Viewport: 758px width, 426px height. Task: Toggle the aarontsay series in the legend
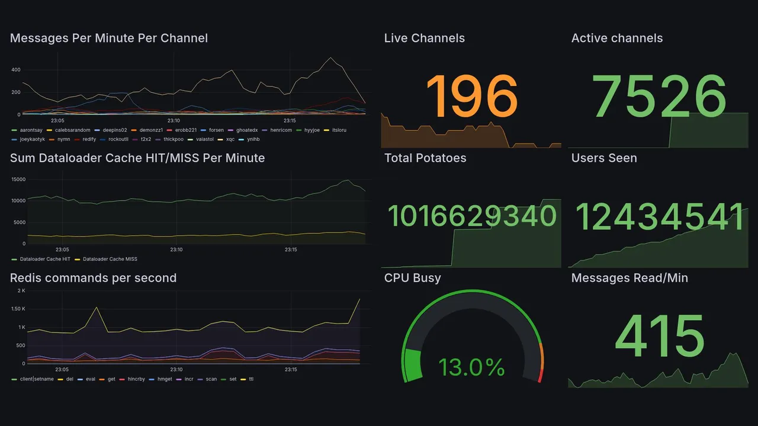pyautogui.click(x=31, y=130)
